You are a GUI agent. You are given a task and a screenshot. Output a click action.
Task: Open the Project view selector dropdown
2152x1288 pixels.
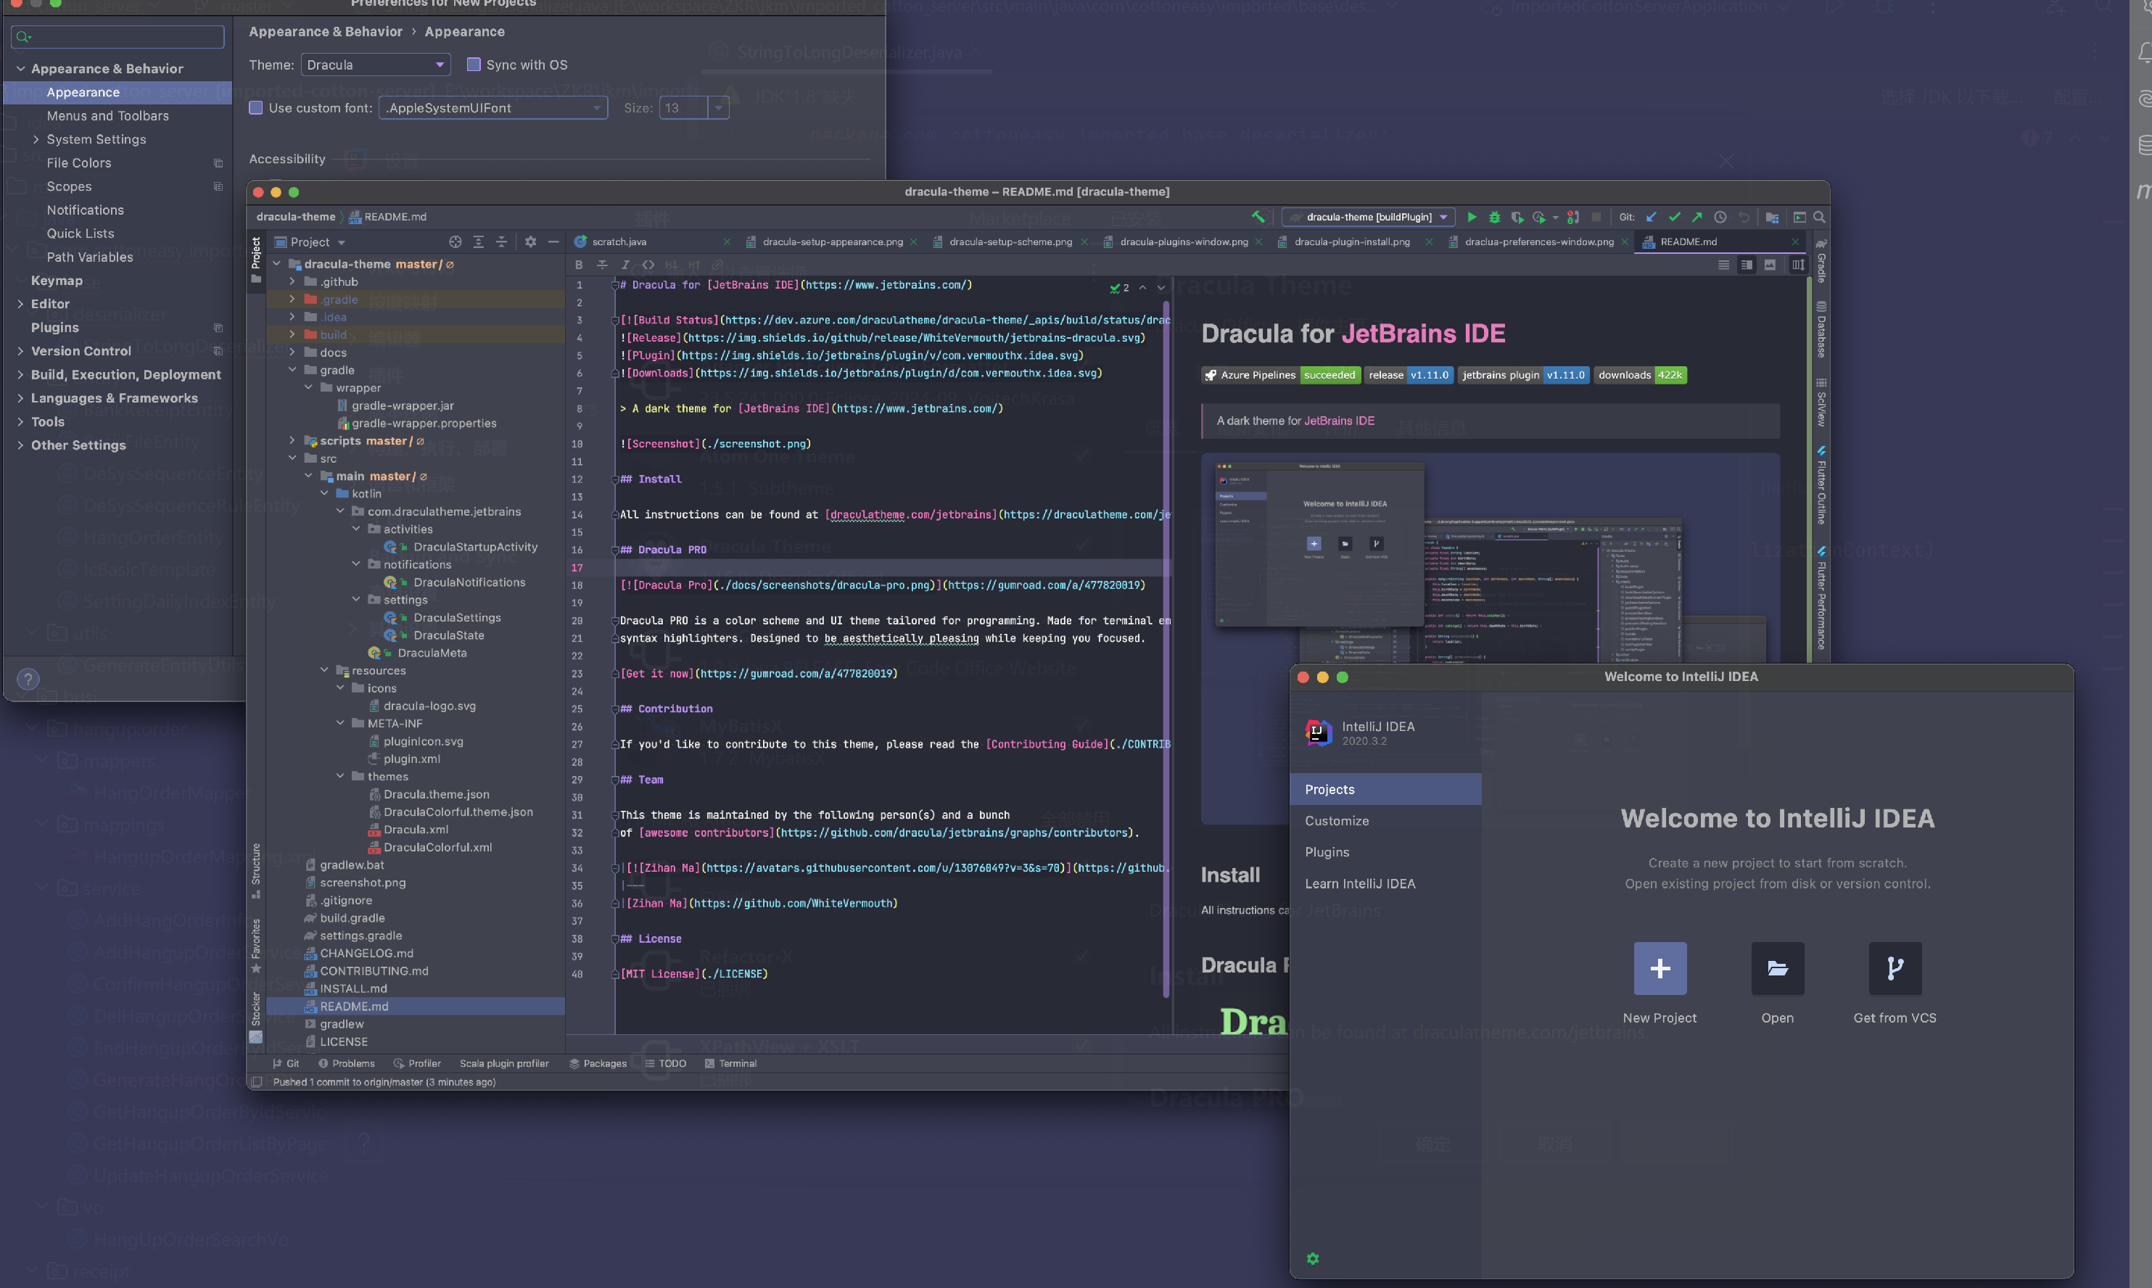tap(310, 242)
